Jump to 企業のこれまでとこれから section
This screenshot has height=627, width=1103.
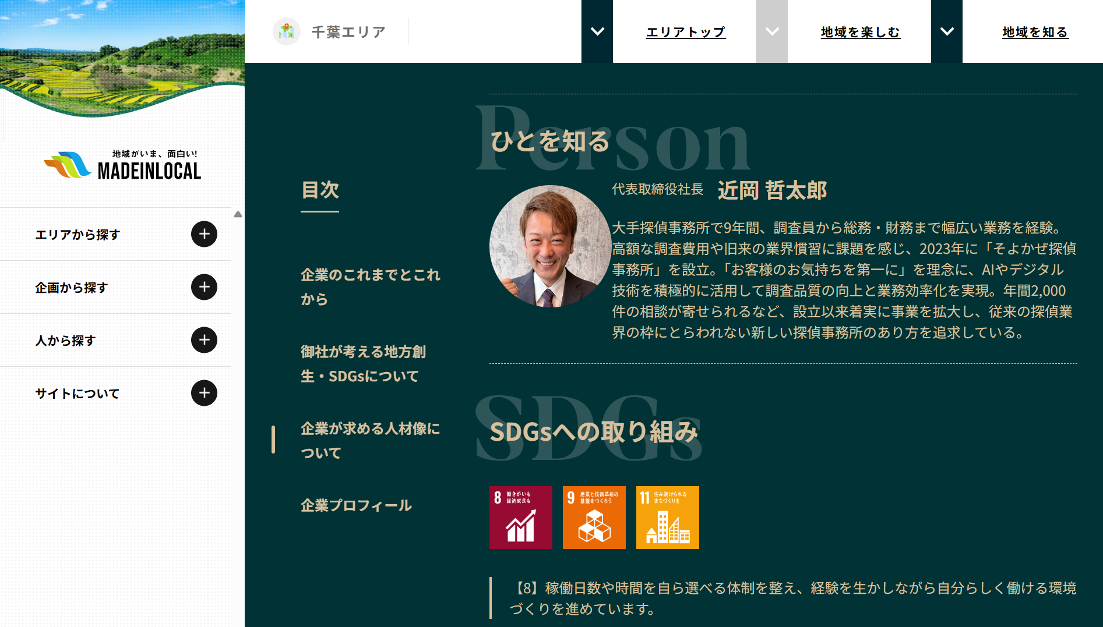point(371,286)
